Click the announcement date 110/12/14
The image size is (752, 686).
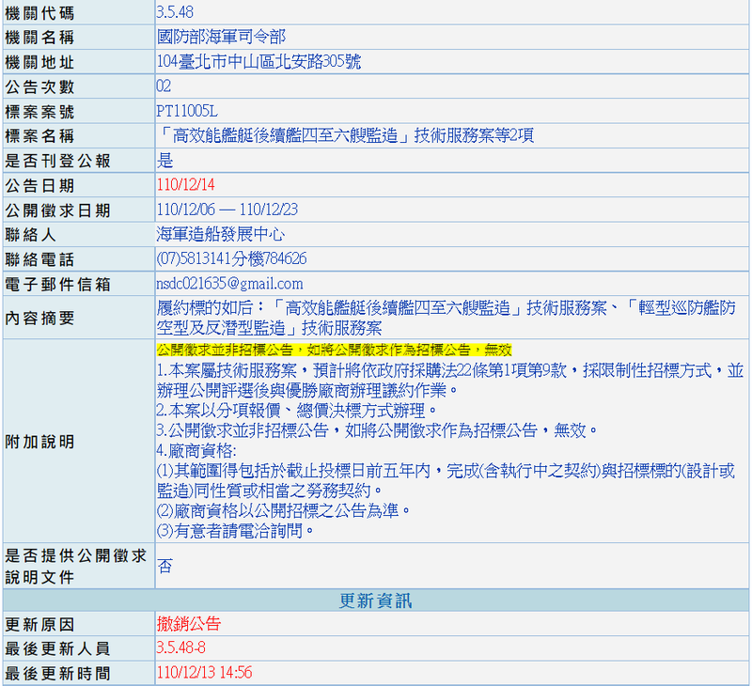pyautogui.click(x=185, y=184)
